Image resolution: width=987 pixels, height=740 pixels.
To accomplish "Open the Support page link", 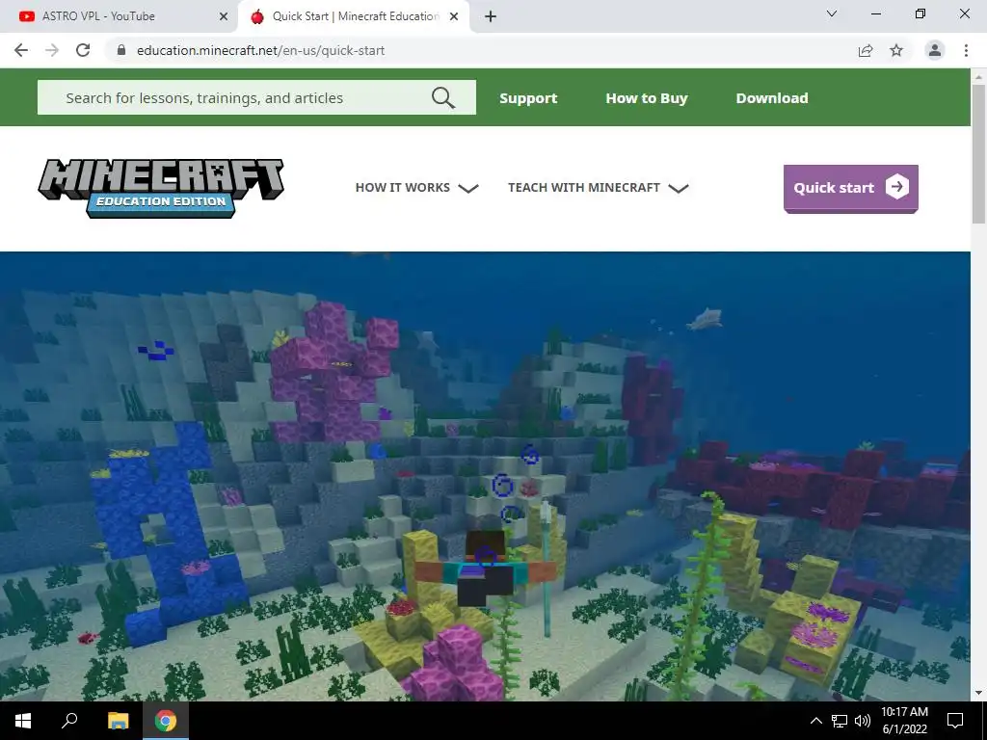I will [528, 98].
